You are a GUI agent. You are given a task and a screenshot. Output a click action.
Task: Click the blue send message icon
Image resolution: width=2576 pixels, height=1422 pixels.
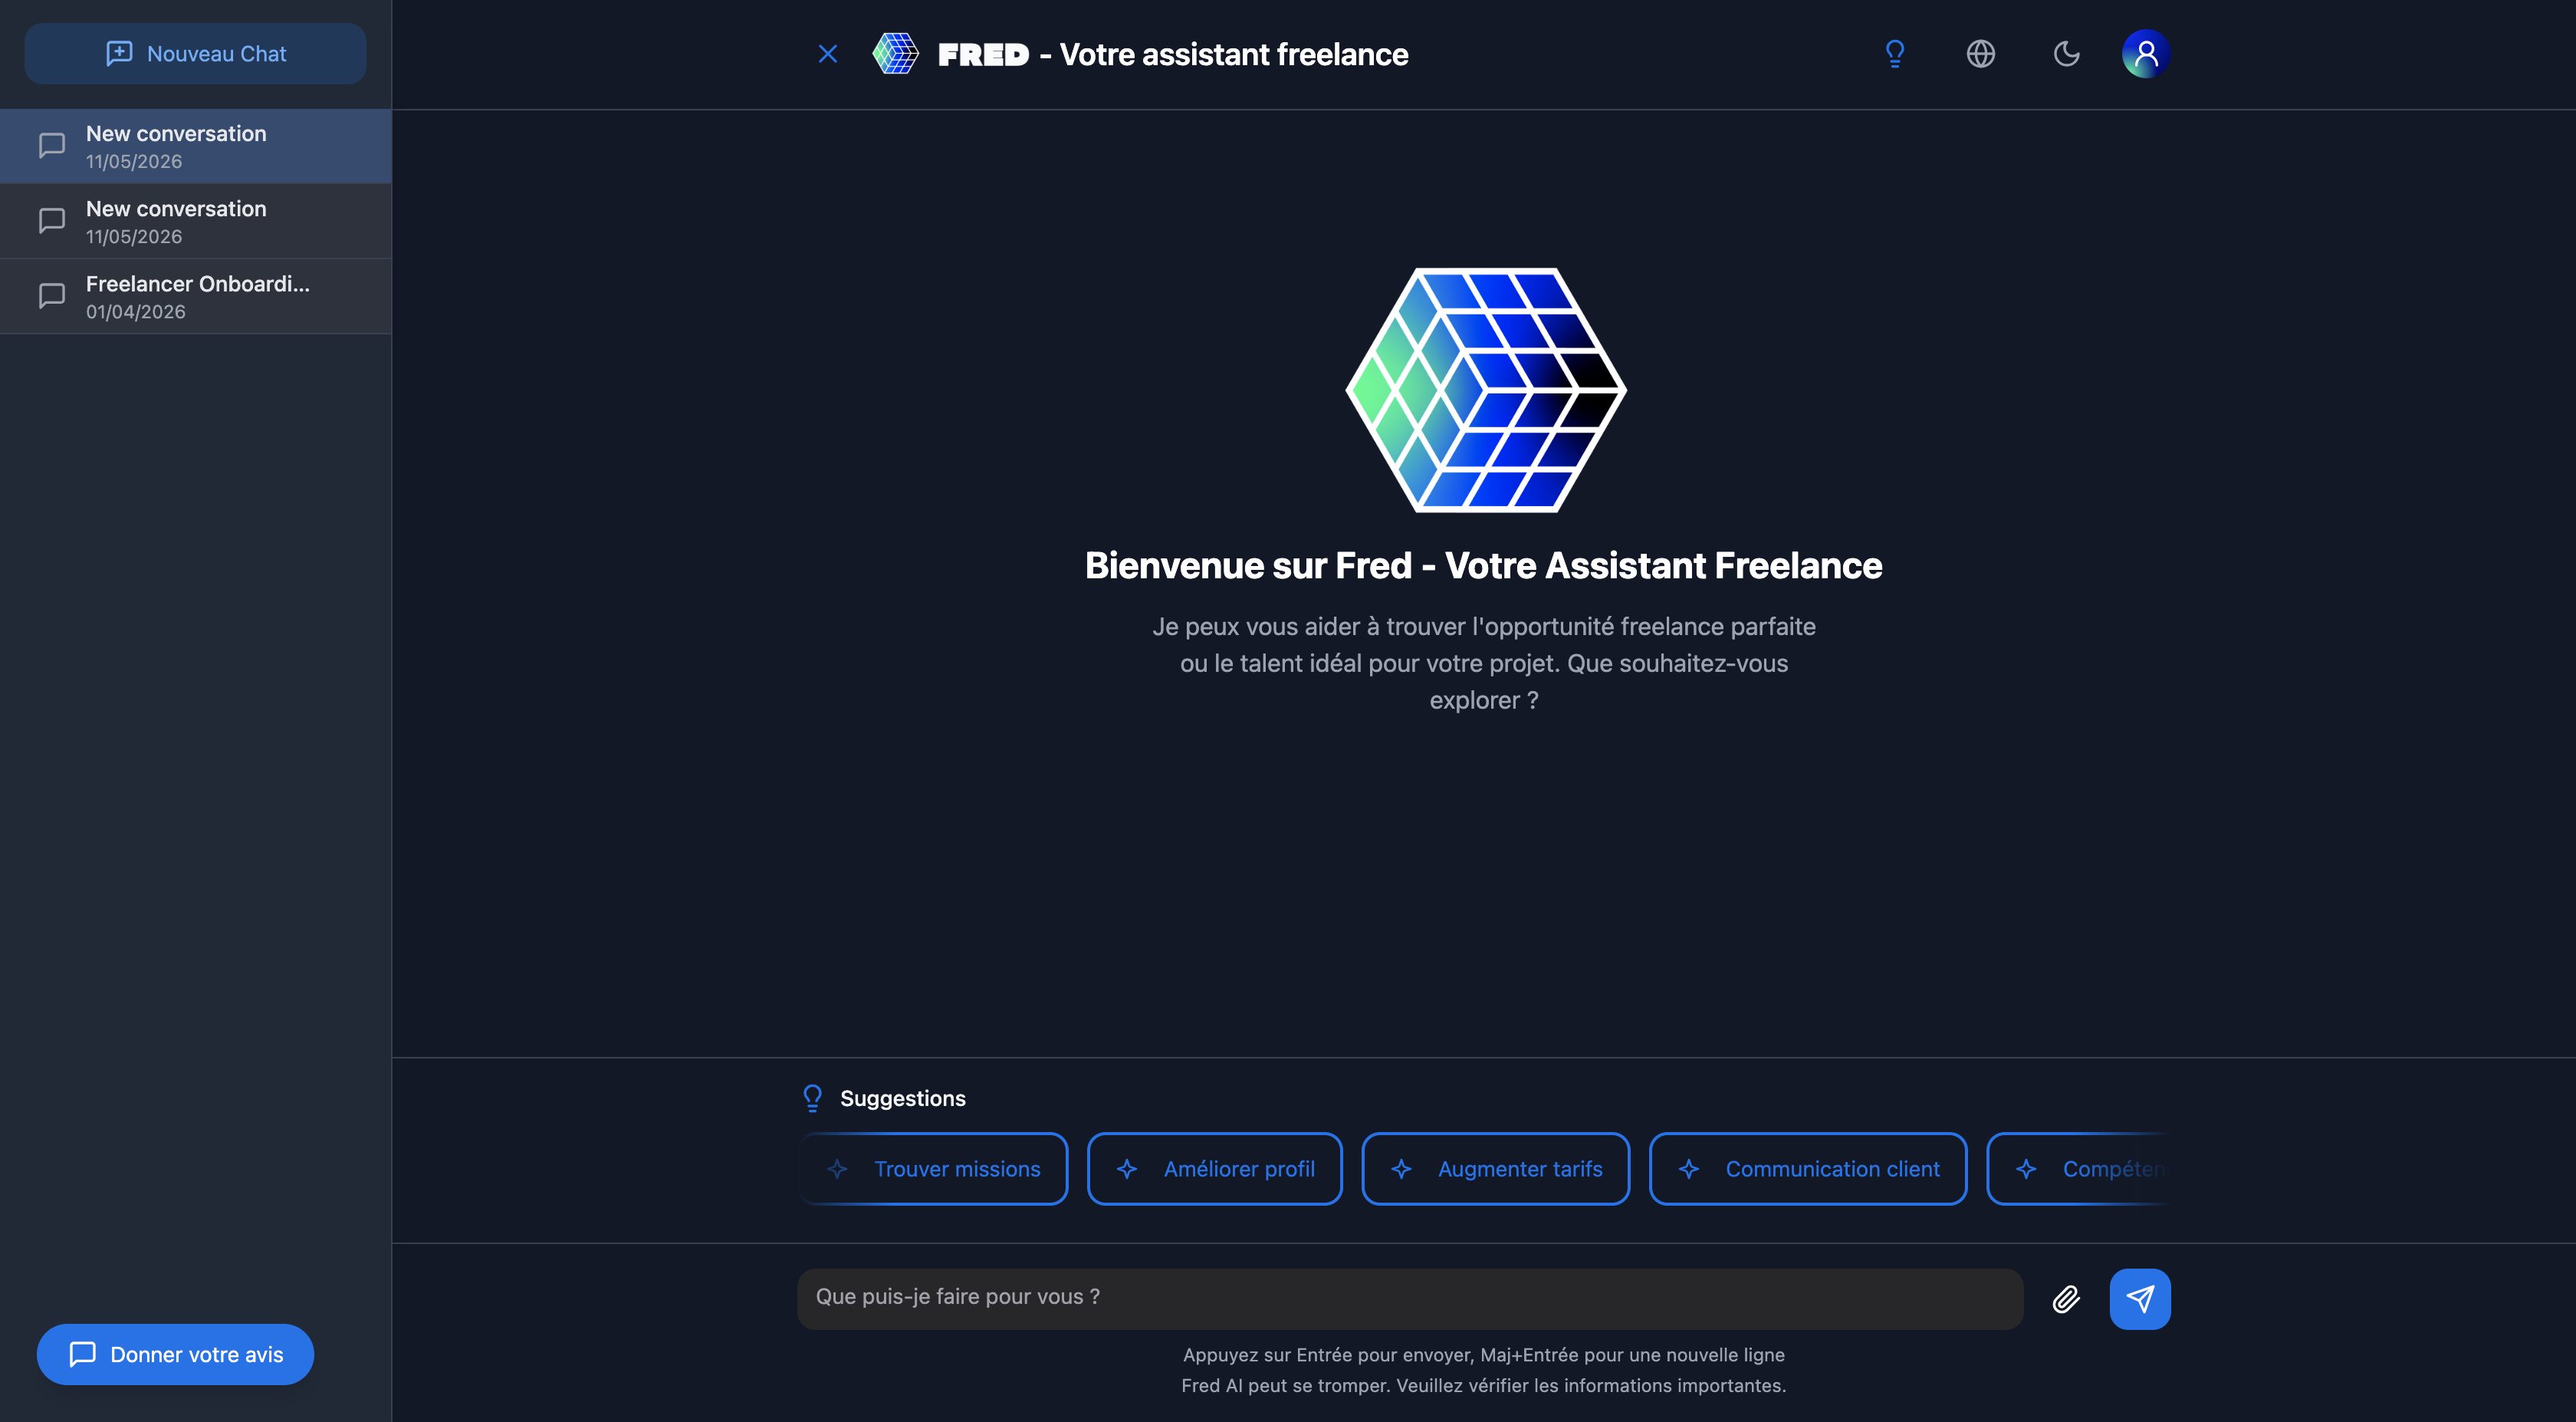[2140, 1299]
